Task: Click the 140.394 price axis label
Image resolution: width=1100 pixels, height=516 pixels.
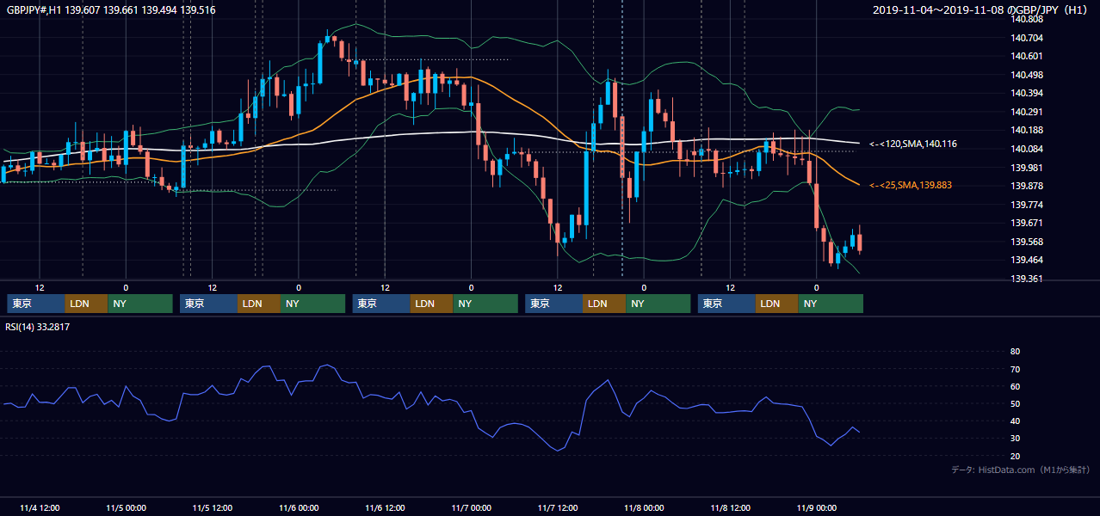Action: (1028, 93)
